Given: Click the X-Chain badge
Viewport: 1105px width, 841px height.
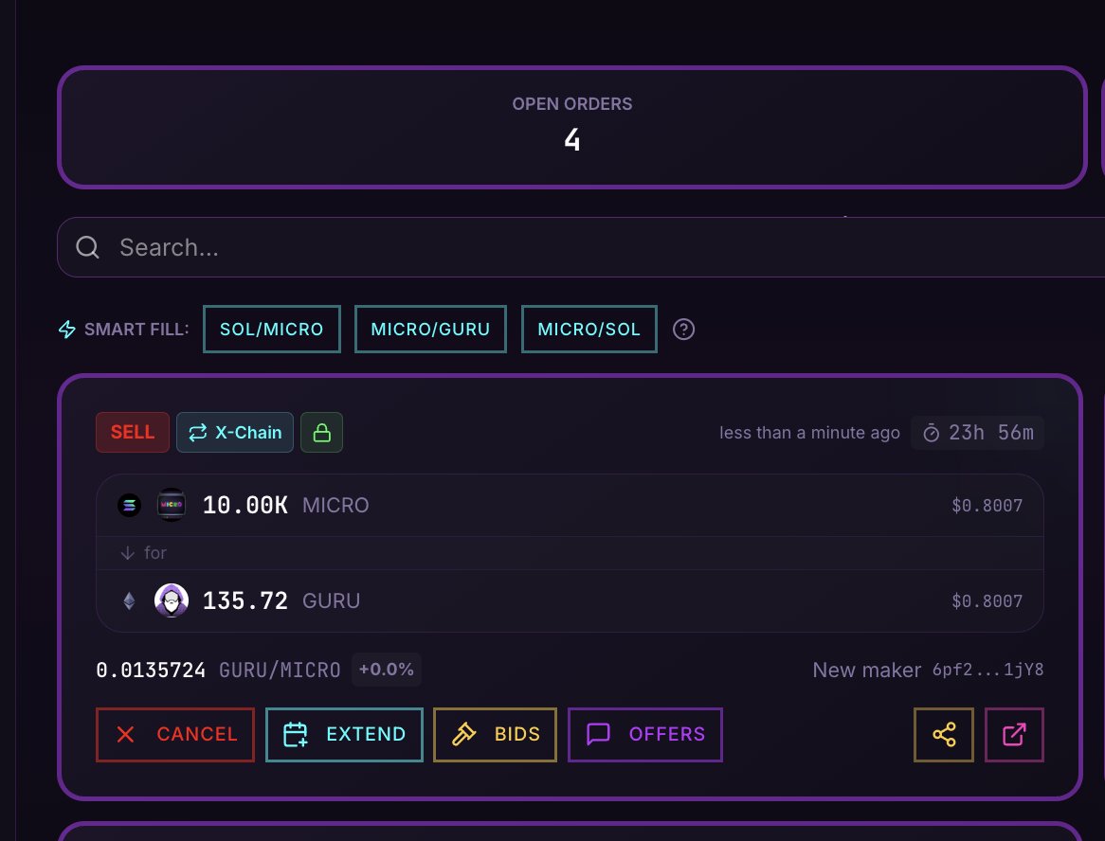Looking at the screenshot, I should click(235, 433).
